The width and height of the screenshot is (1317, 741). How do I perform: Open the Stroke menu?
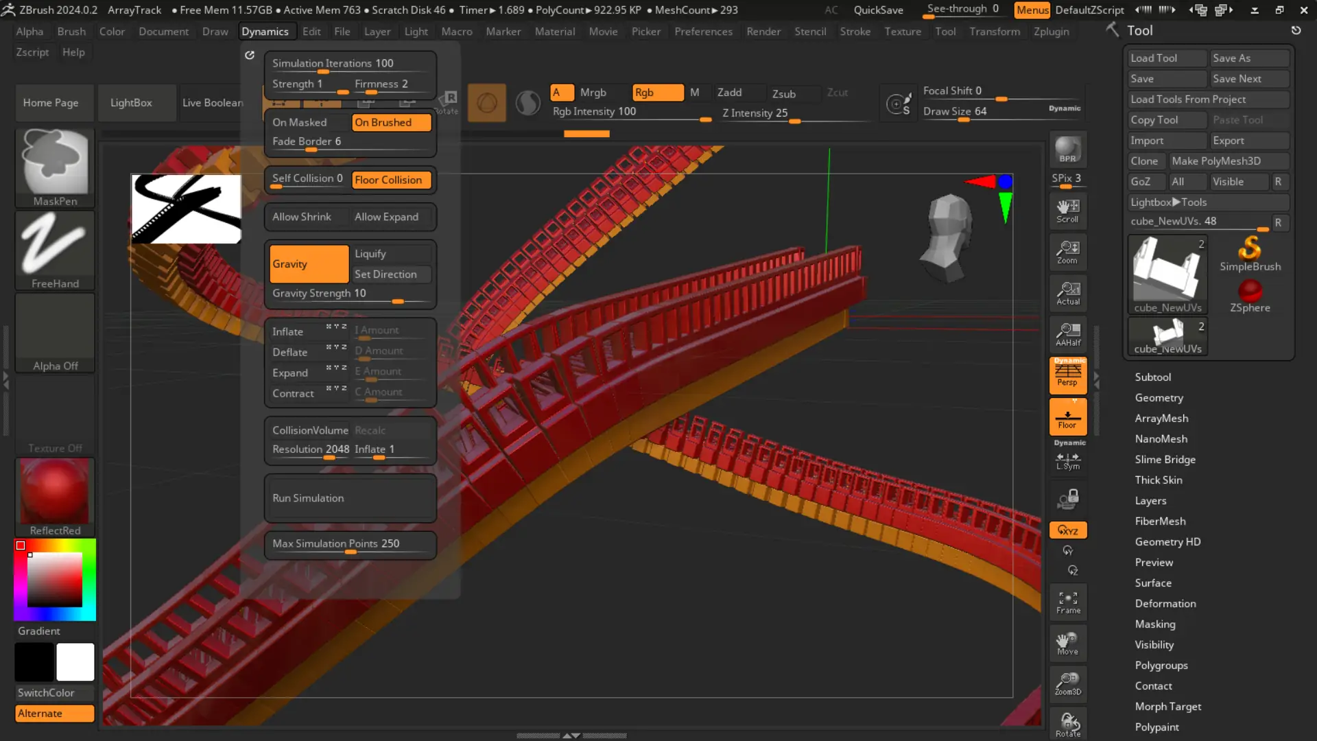coord(855,32)
